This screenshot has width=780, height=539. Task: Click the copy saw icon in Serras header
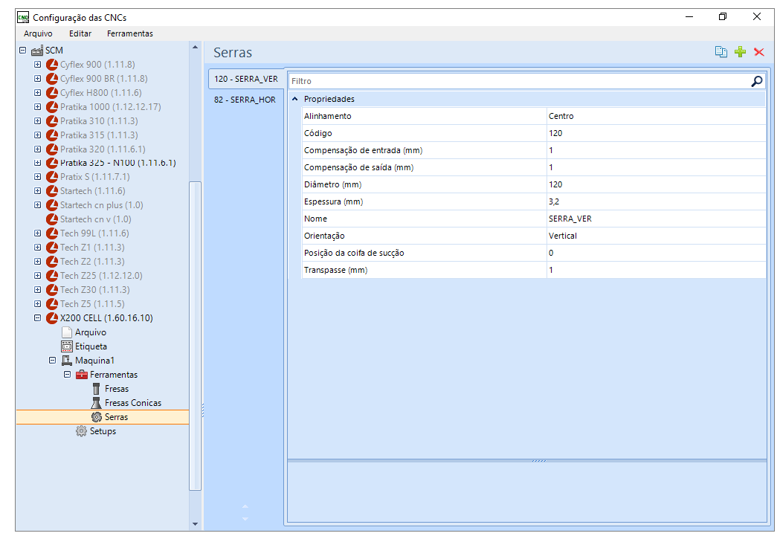(721, 52)
